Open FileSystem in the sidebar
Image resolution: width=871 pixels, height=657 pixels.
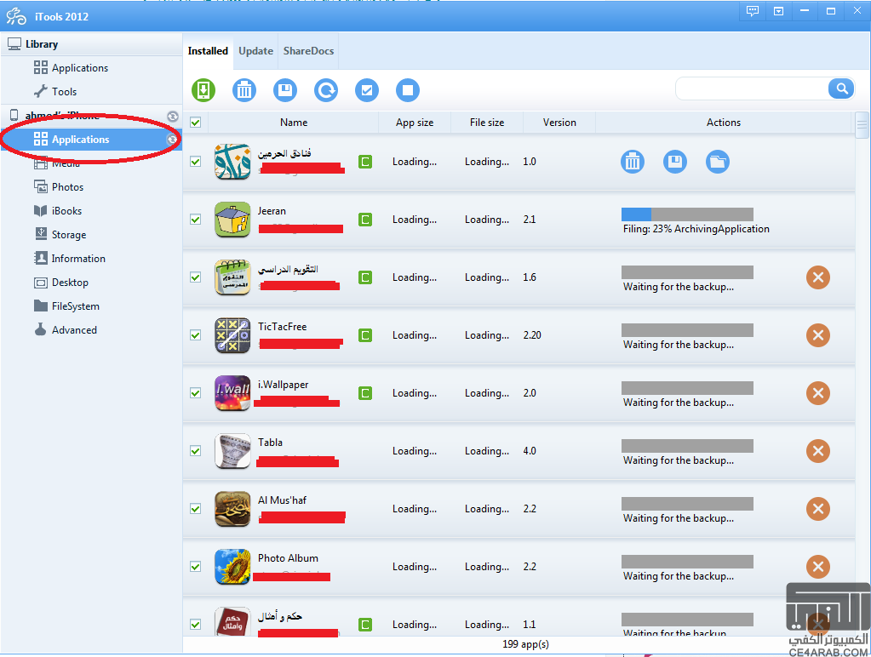coord(92,306)
